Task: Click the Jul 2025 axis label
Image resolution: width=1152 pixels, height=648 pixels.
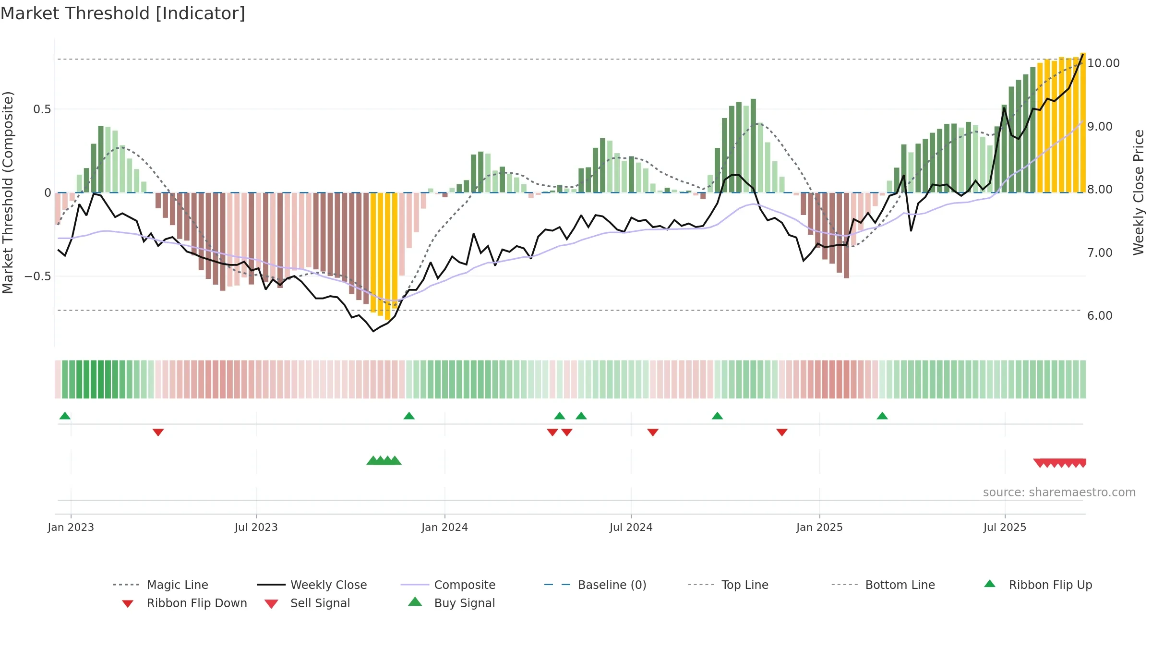Action: coord(1005,527)
